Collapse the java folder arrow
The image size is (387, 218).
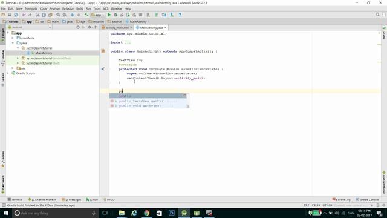tap(13, 43)
